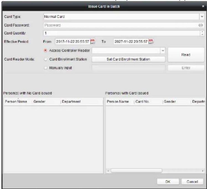Sort Card Issued list by Gender
Image resolution: width=207 pixels, height=189 pixels.
tap(177, 101)
